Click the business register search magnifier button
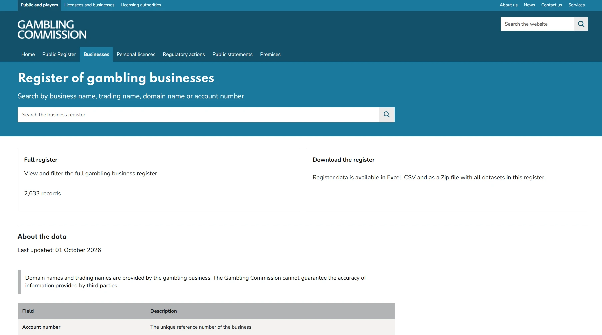The image size is (602, 335). point(387,115)
